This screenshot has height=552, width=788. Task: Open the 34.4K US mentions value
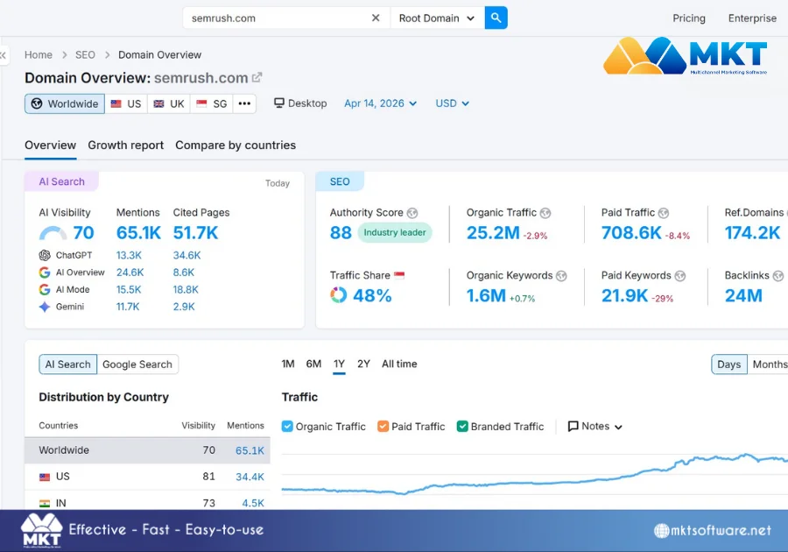[x=250, y=478]
